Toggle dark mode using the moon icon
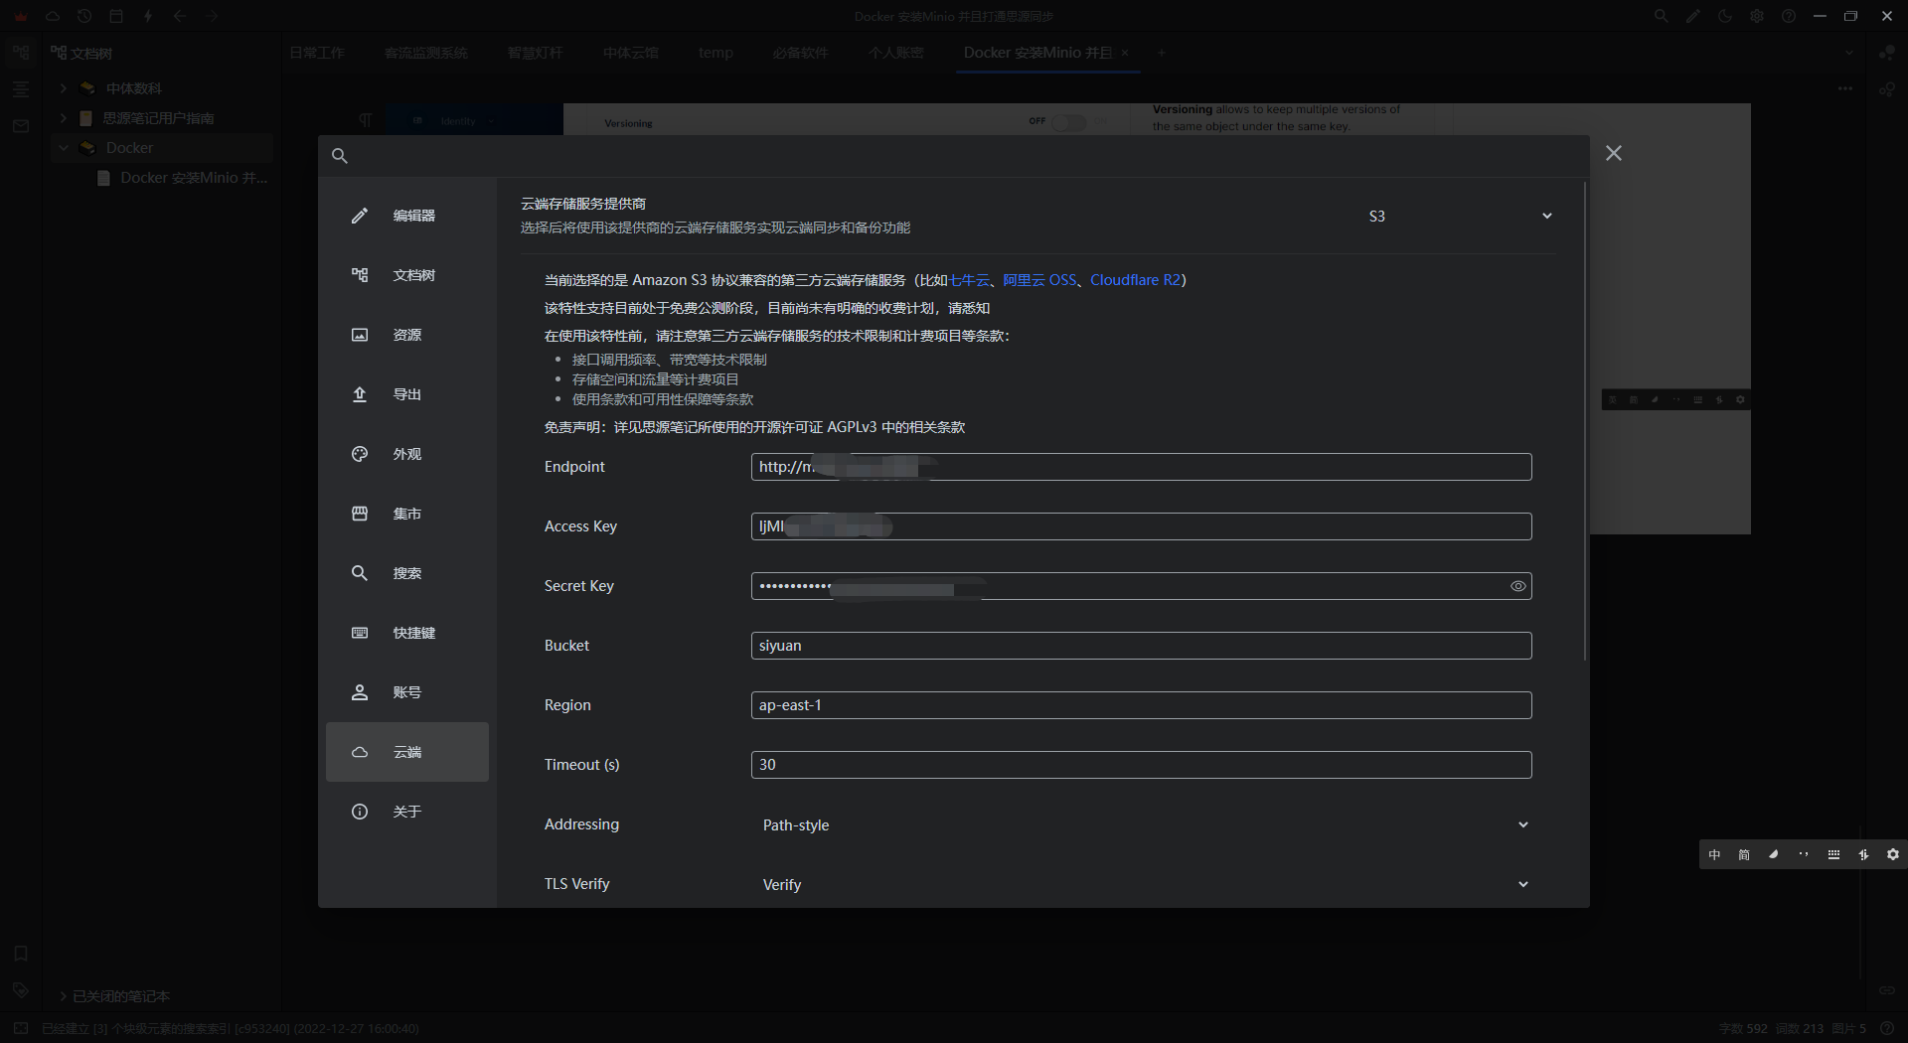Image resolution: width=1908 pixels, height=1043 pixels. tap(1725, 16)
